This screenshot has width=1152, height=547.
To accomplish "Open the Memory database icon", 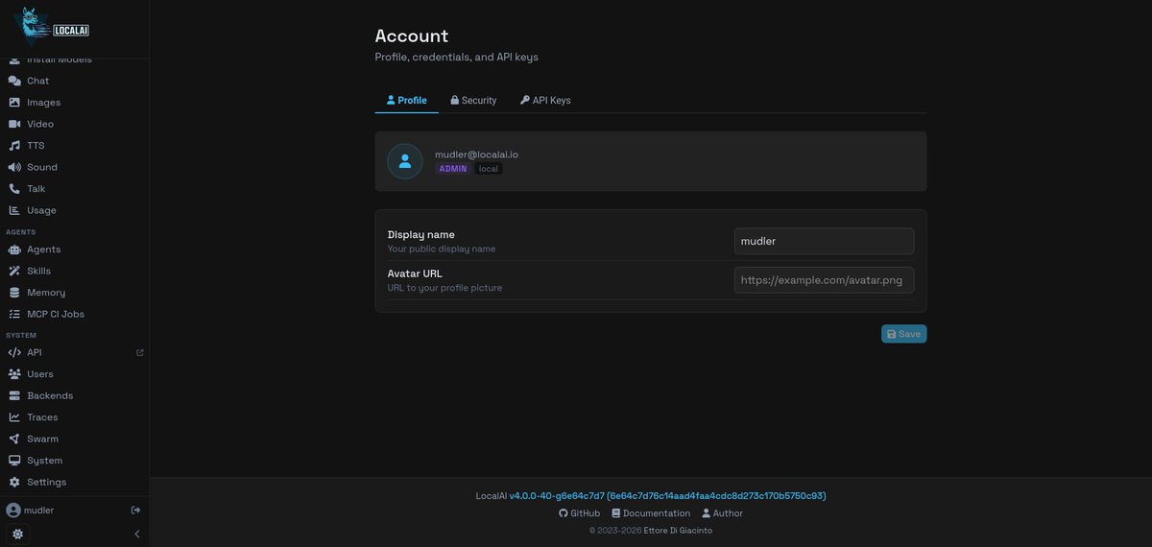I will click(x=14, y=293).
